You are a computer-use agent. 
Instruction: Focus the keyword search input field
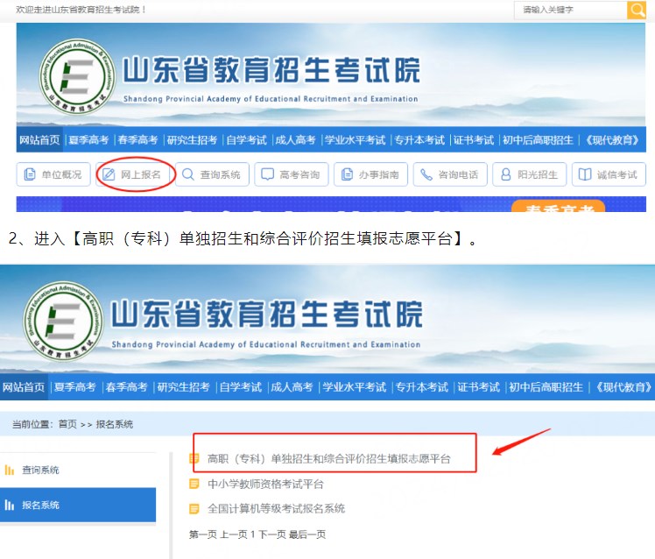pyautogui.click(x=570, y=10)
